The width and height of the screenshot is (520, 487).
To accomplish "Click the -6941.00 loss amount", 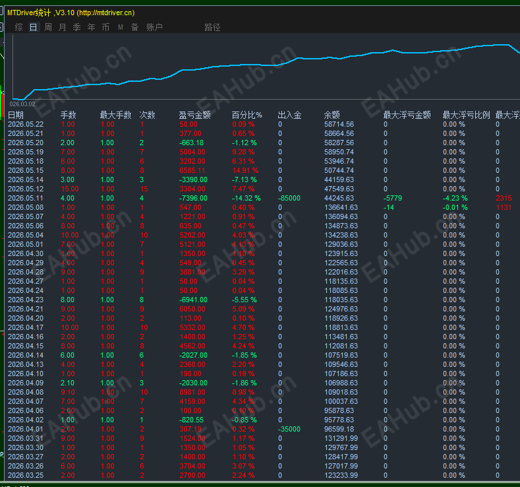I will click(x=193, y=300).
